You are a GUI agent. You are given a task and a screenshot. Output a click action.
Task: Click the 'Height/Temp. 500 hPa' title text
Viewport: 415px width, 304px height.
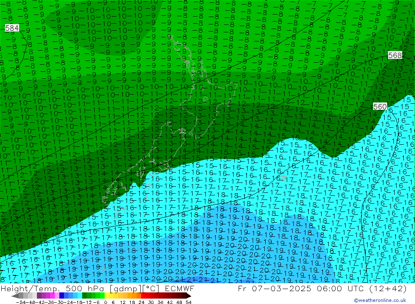click(x=53, y=288)
